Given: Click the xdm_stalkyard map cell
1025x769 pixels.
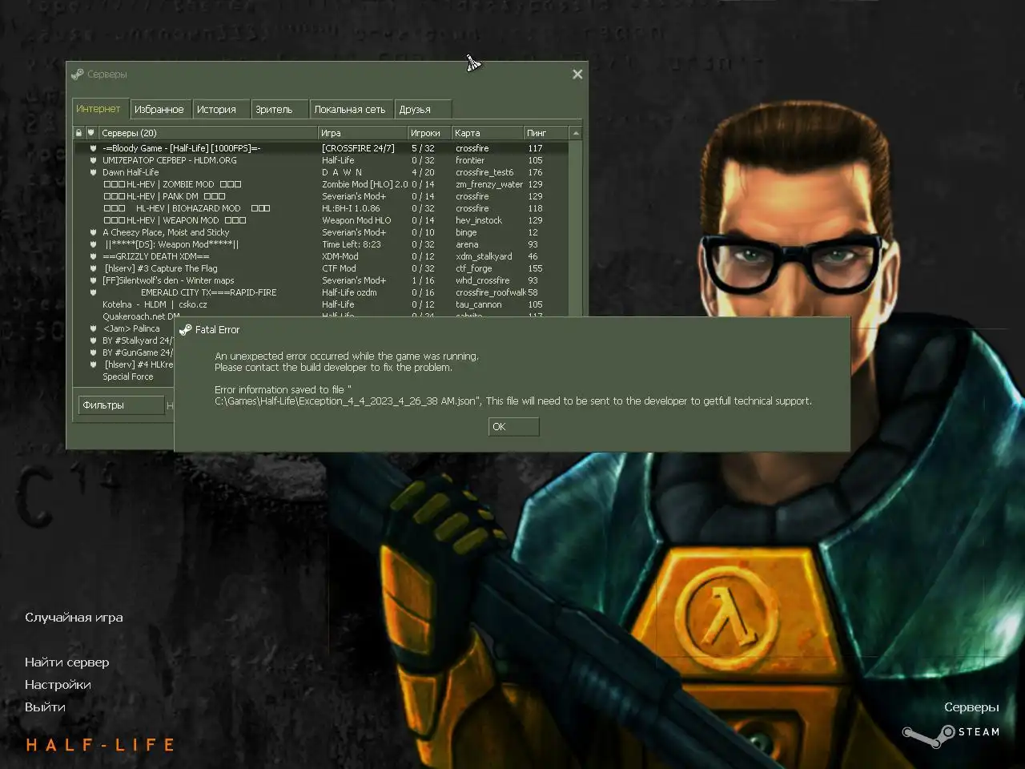Looking at the screenshot, I should coord(484,256).
